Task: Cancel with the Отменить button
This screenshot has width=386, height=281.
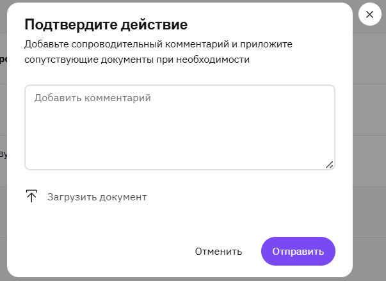Action: point(218,252)
